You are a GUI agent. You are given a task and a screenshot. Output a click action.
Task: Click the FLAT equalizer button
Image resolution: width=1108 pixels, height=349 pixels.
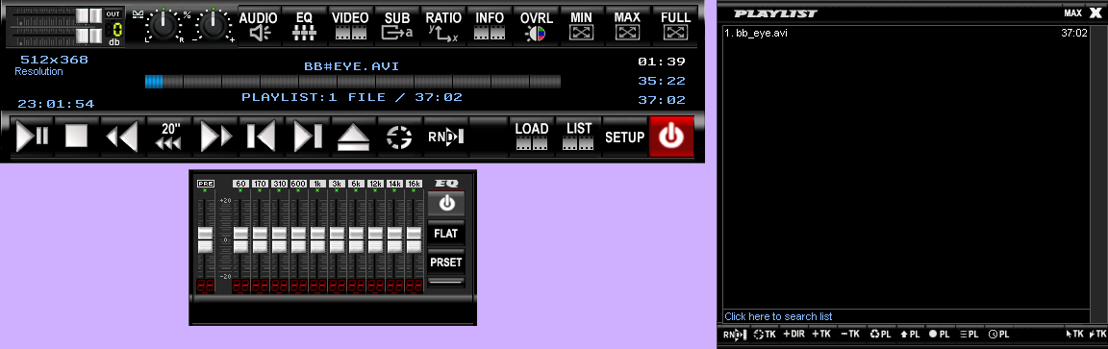446,233
